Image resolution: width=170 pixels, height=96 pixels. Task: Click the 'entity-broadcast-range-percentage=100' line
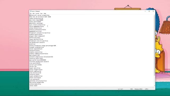tap(42, 46)
